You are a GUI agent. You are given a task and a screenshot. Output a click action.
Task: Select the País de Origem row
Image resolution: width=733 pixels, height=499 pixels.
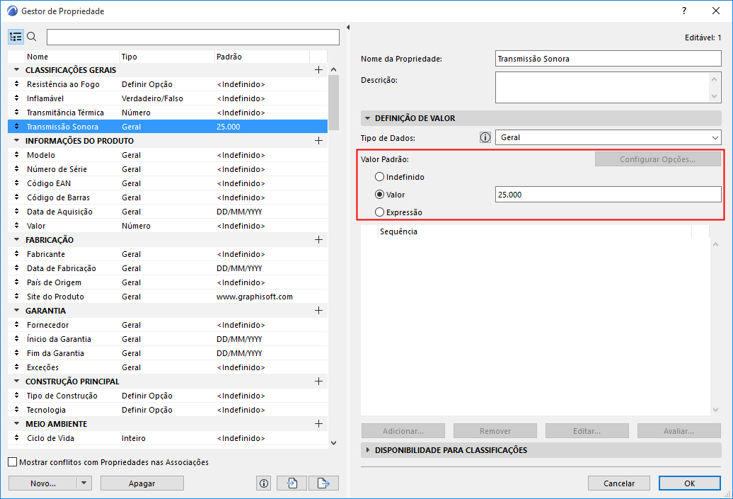[168, 282]
